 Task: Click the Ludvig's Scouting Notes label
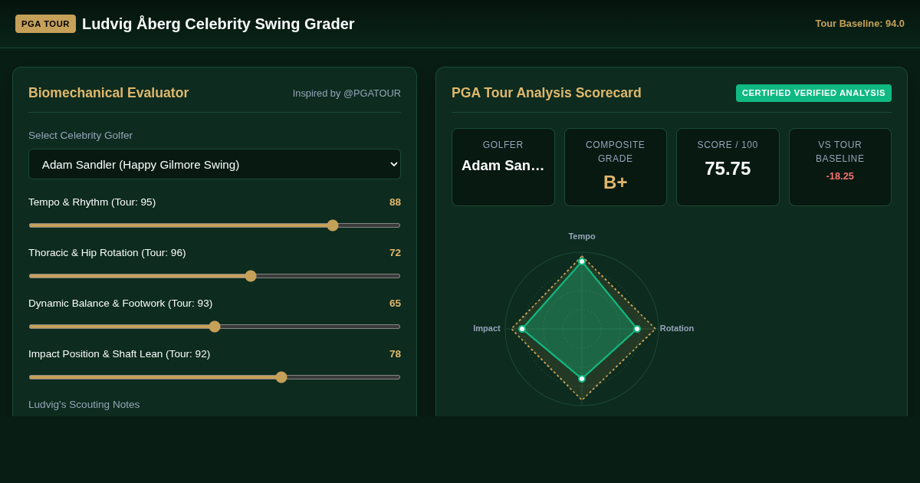(x=84, y=405)
